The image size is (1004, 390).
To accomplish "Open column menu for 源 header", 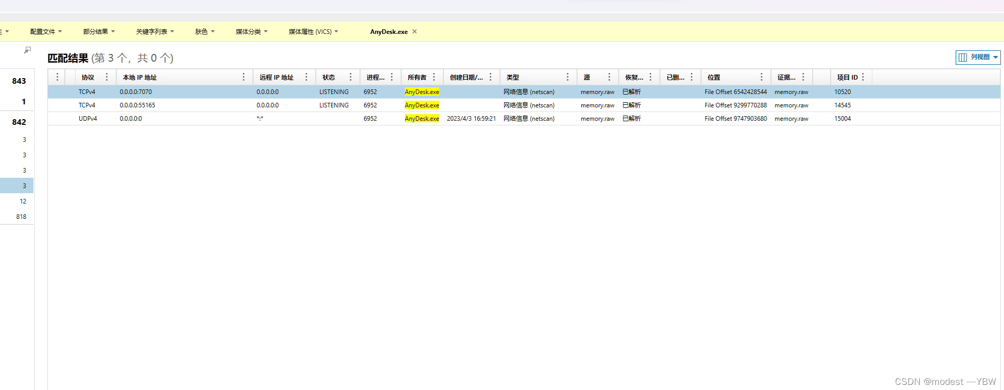I will coord(609,77).
